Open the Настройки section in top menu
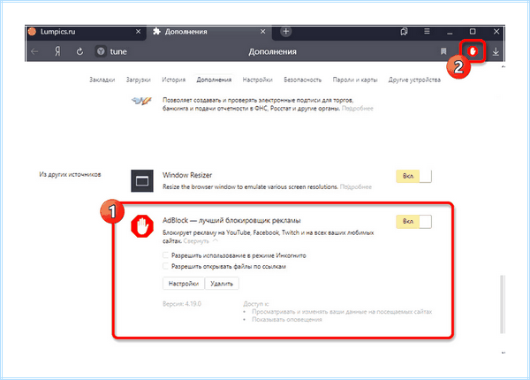This screenshot has height=380, width=530. pos(258,80)
